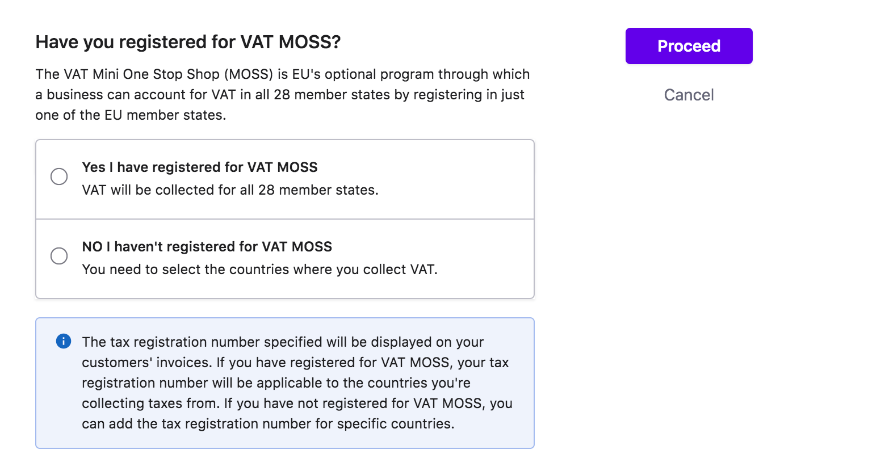The image size is (889, 475).
Task: Click 'You need to select the countries' description text
Action: coord(260,270)
